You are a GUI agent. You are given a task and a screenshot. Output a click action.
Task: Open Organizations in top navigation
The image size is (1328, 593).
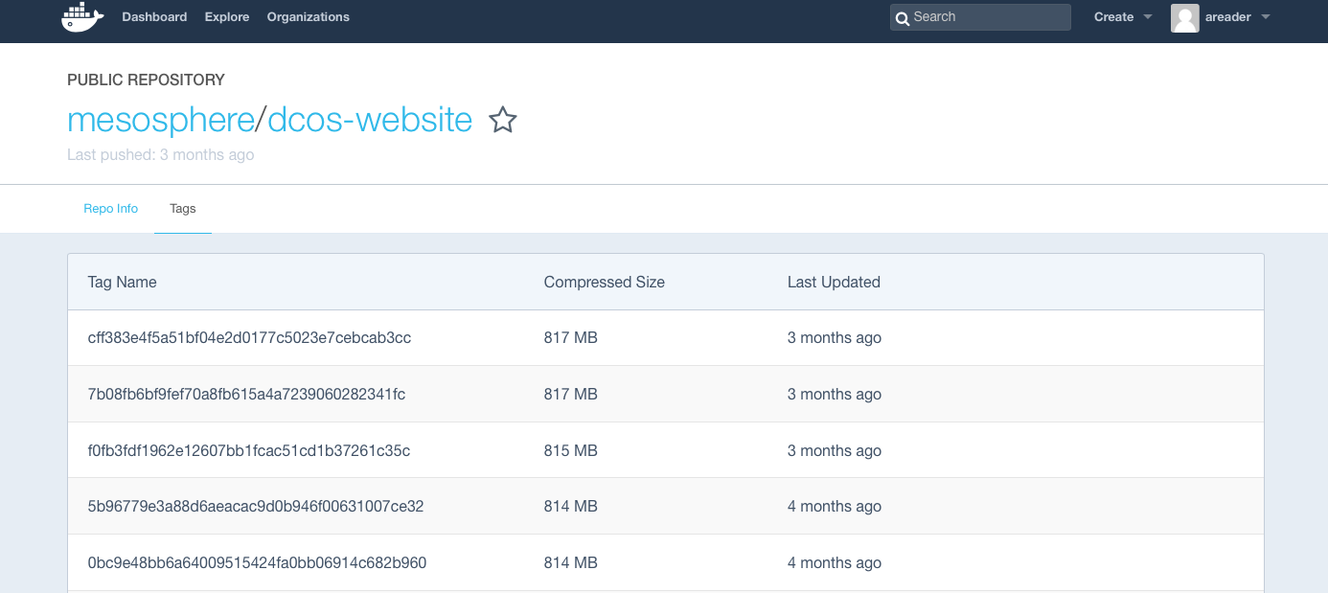tap(309, 17)
